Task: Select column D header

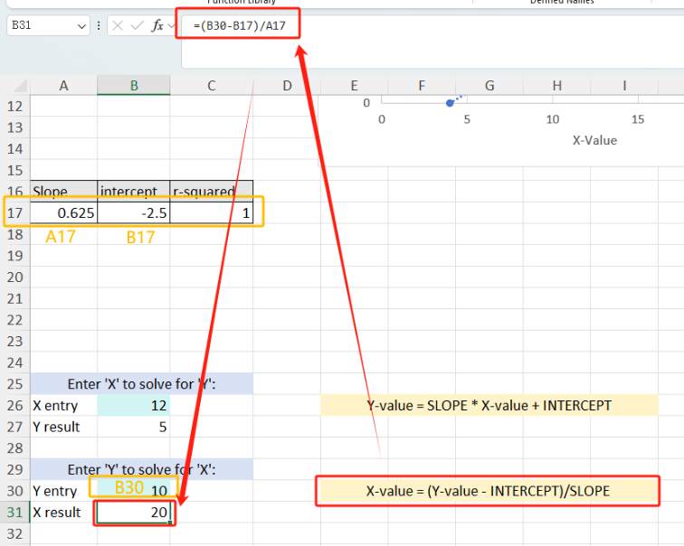Action: (x=287, y=85)
